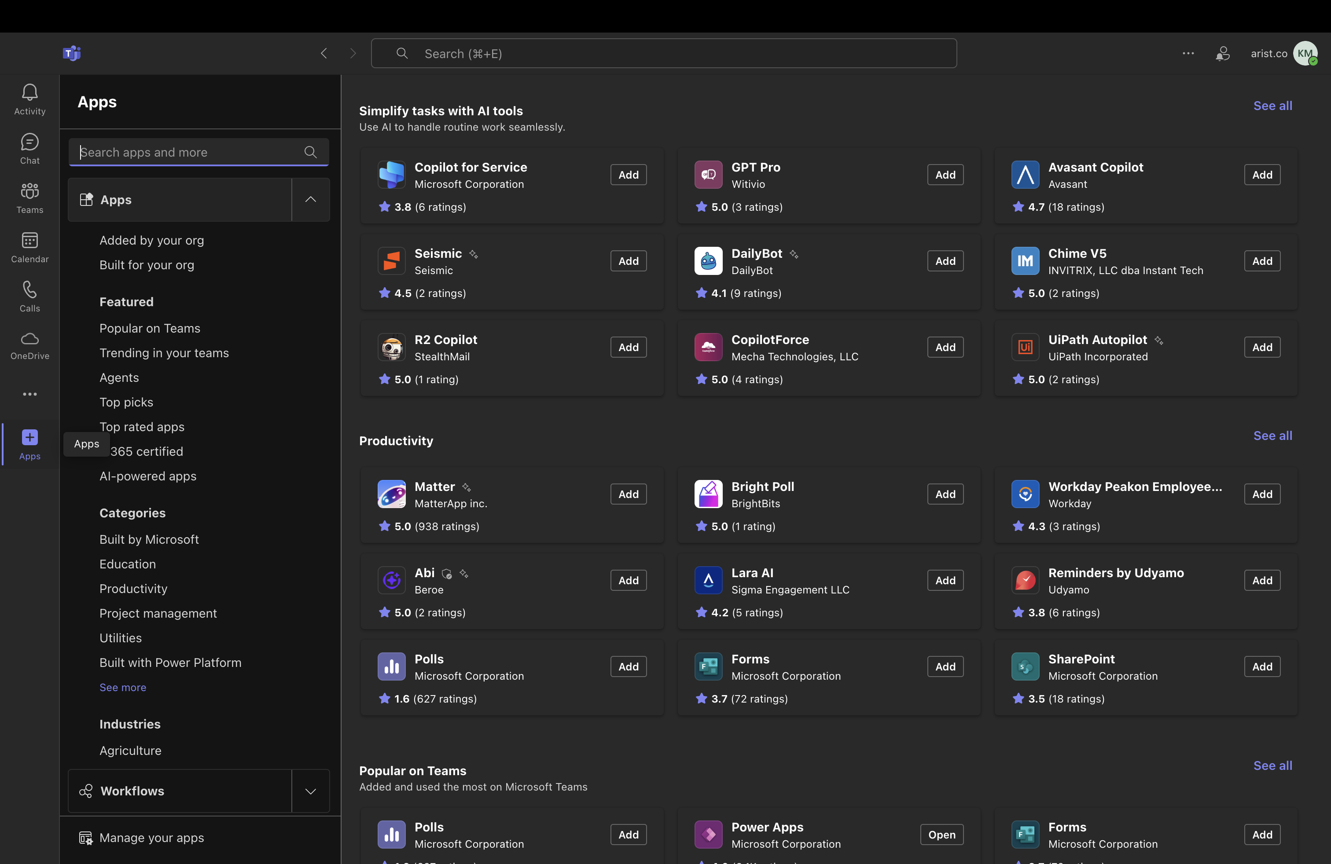Collapse the Apps section chevron

[x=310, y=200]
